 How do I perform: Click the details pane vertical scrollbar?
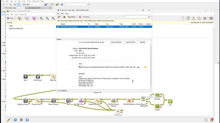pos(151,66)
